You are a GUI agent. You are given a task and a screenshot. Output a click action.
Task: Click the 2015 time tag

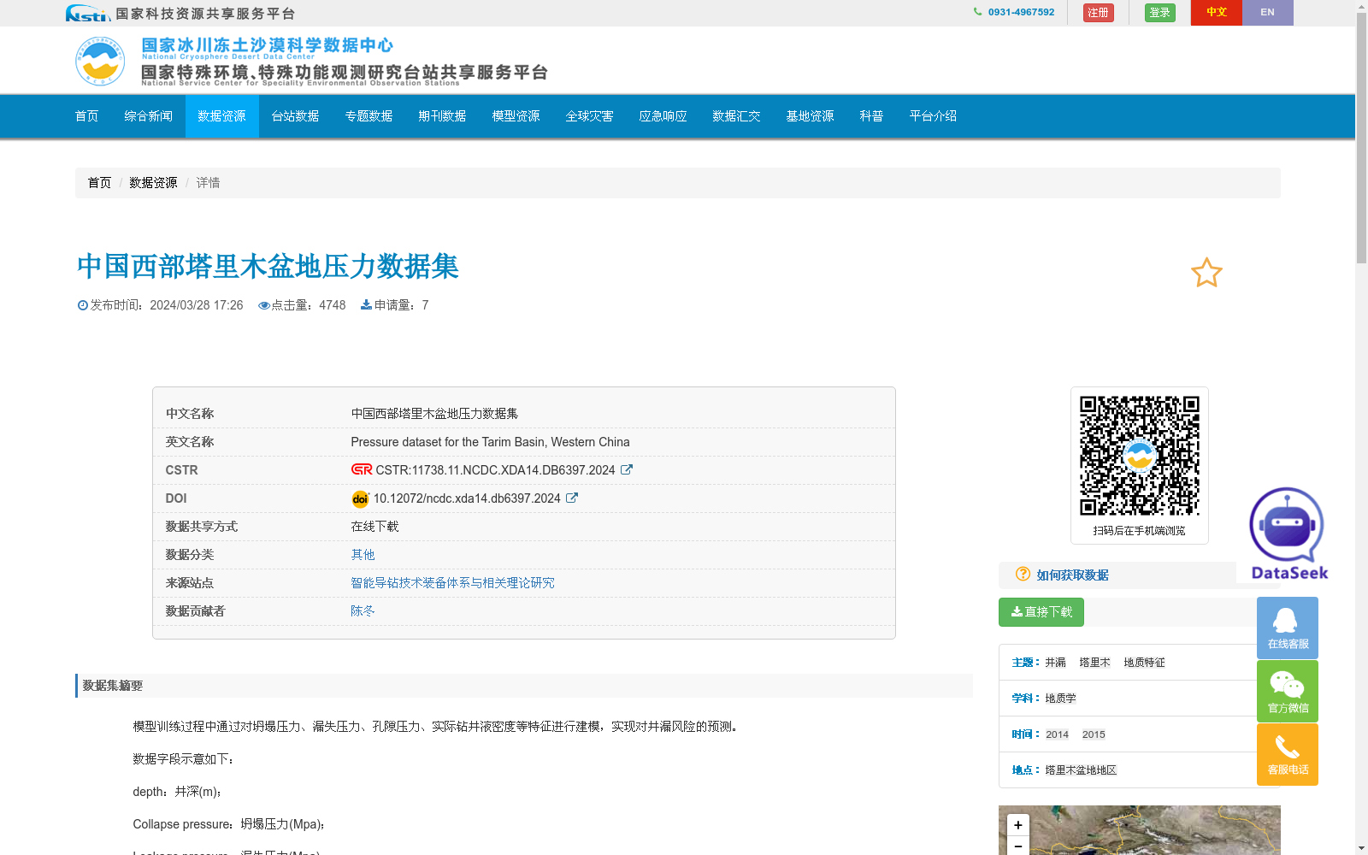click(x=1094, y=734)
